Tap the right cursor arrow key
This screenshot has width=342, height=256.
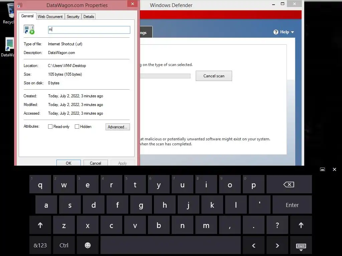pyautogui.click(x=277, y=245)
